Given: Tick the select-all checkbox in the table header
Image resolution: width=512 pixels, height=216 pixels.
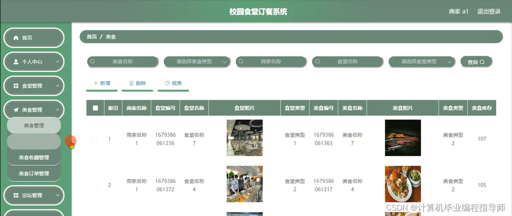Looking at the screenshot, I should pyautogui.click(x=95, y=108).
